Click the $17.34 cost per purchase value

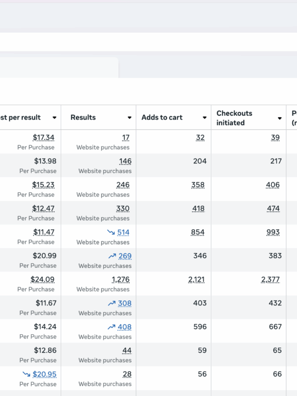coord(44,137)
